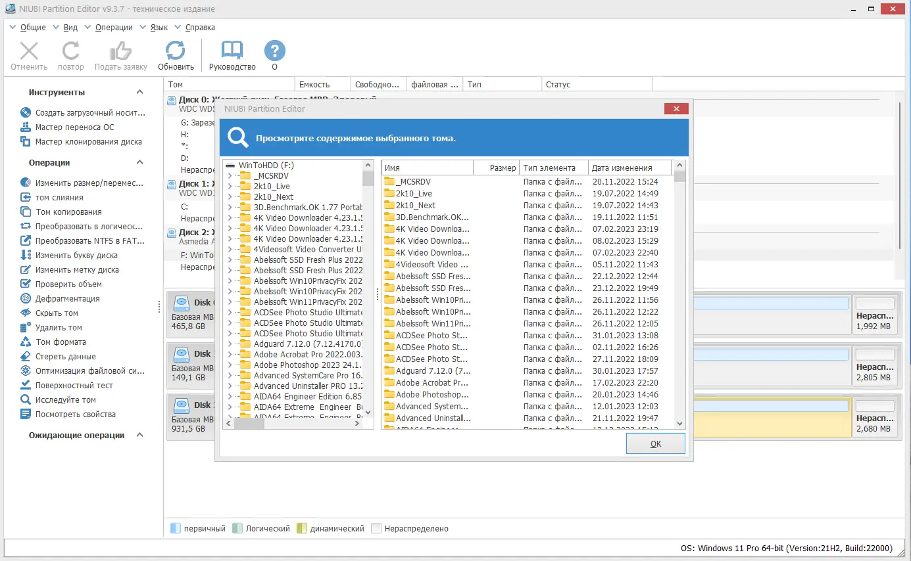
Task: Select the _MCSRDV folder in file list
Action: tap(407, 181)
